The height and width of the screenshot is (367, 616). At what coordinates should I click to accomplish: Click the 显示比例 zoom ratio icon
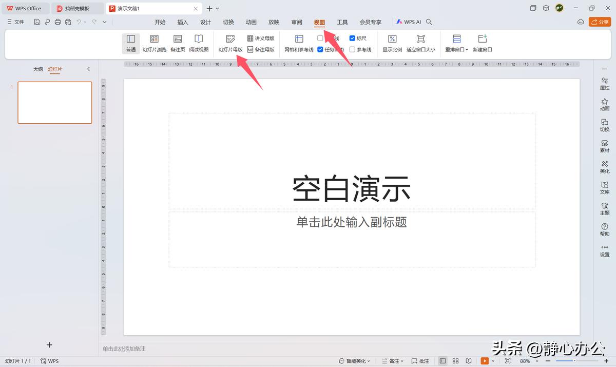pyautogui.click(x=392, y=43)
